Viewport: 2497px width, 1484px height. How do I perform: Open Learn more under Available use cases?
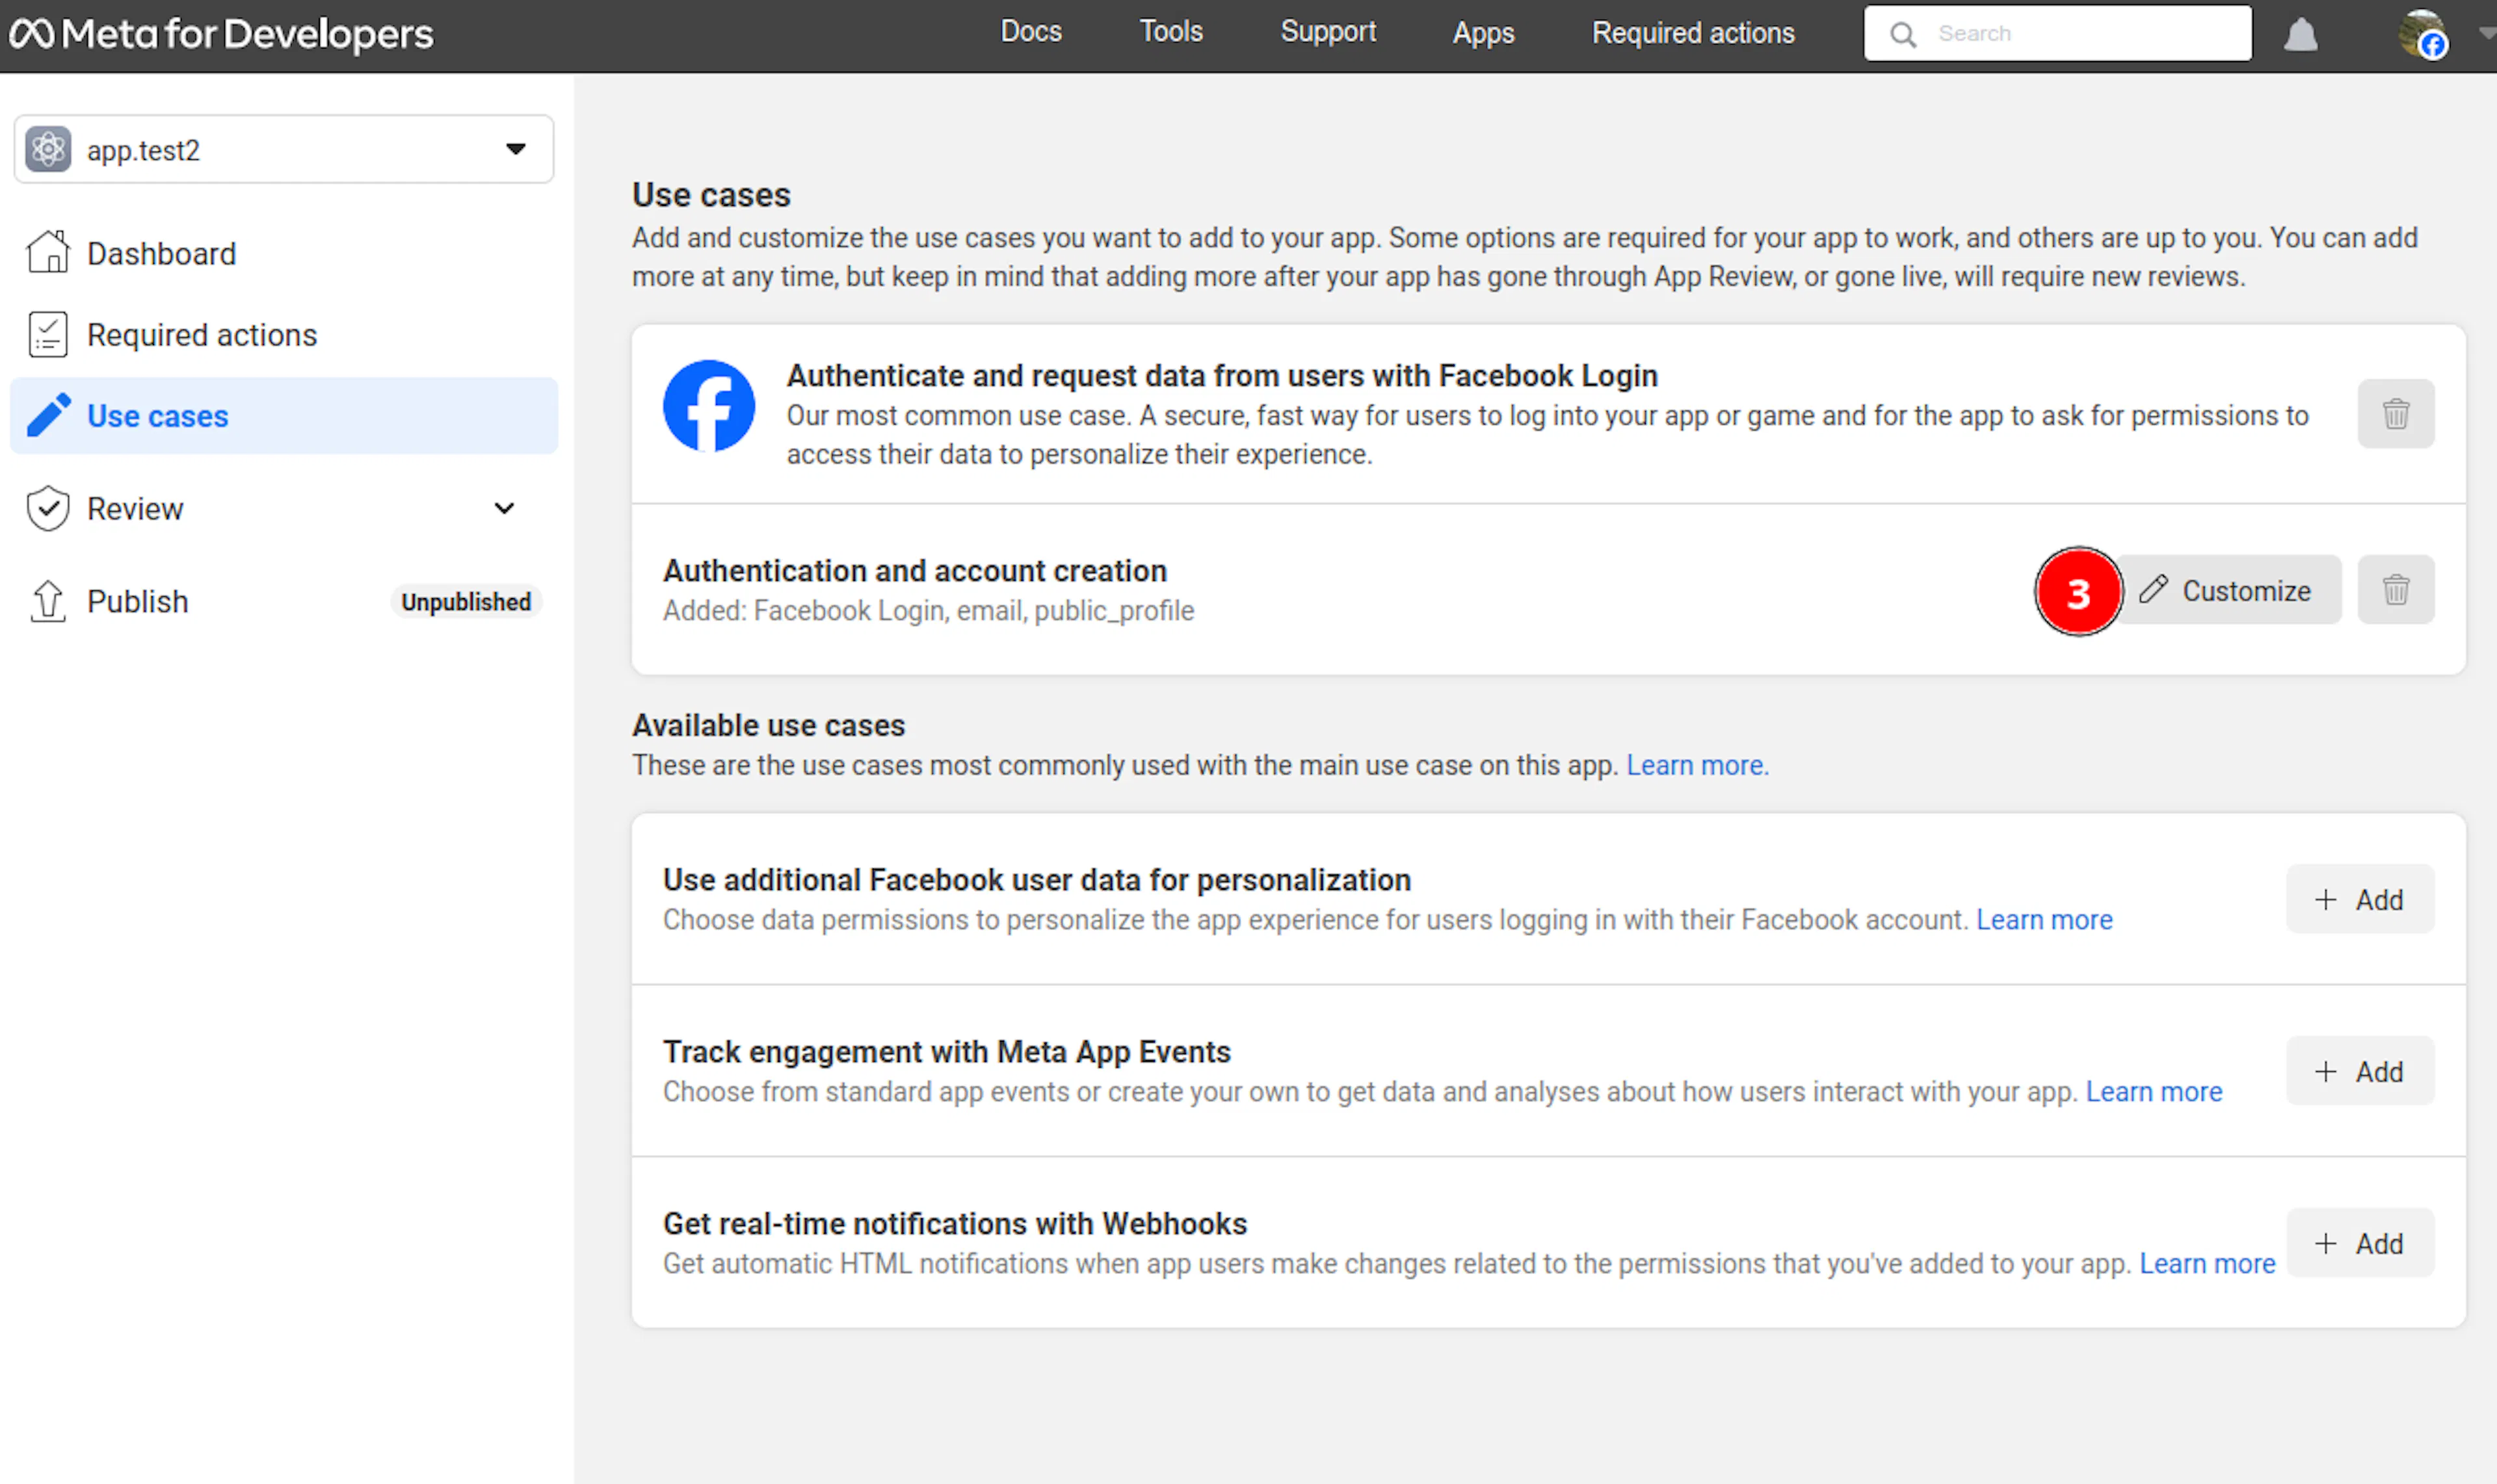[x=1697, y=765]
